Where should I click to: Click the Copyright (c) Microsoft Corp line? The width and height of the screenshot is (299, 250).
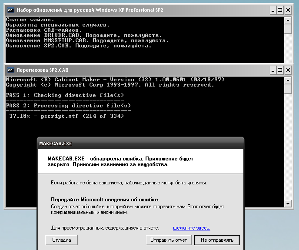(x=110, y=85)
